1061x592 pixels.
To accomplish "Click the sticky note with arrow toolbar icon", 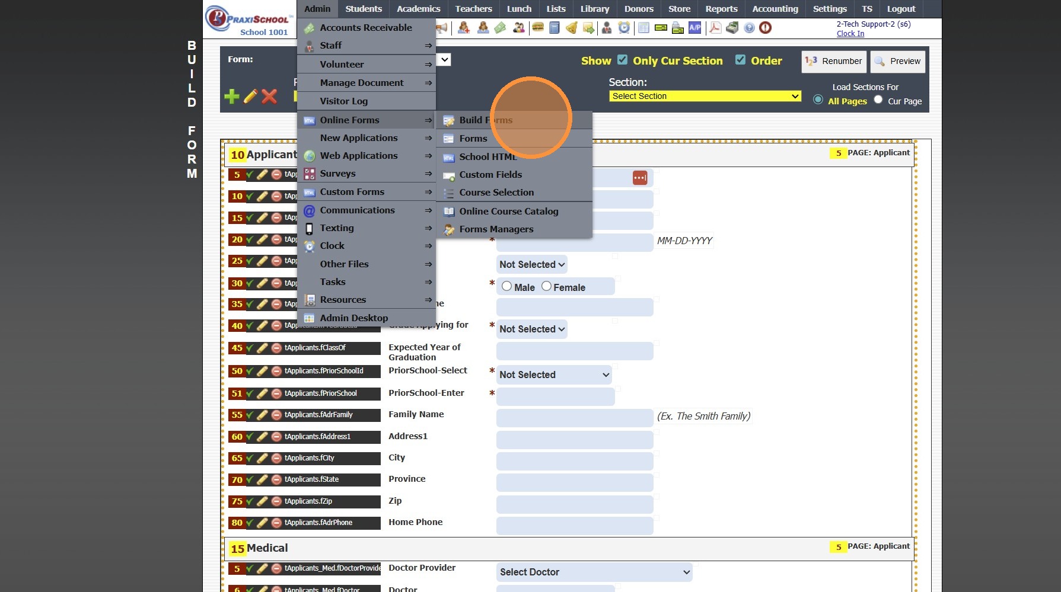I will pyautogui.click(x=588, y=27).
